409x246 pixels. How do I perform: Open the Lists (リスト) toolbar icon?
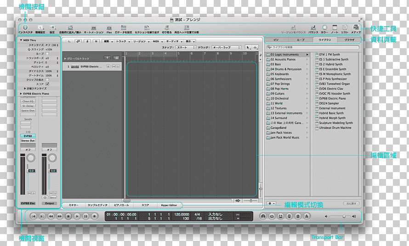tap(345, 28)
